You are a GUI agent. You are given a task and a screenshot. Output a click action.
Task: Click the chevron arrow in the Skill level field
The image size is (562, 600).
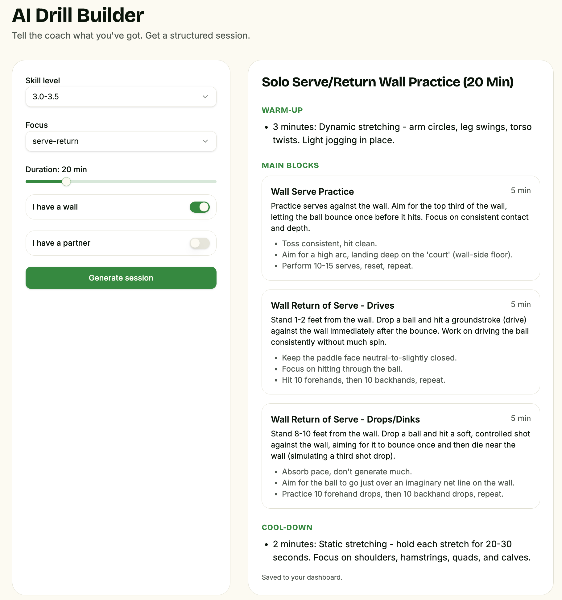coord(205,97)
